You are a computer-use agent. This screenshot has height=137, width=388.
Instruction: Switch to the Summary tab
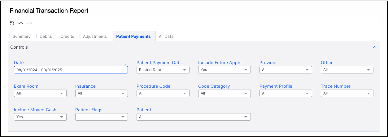[22, 36]
